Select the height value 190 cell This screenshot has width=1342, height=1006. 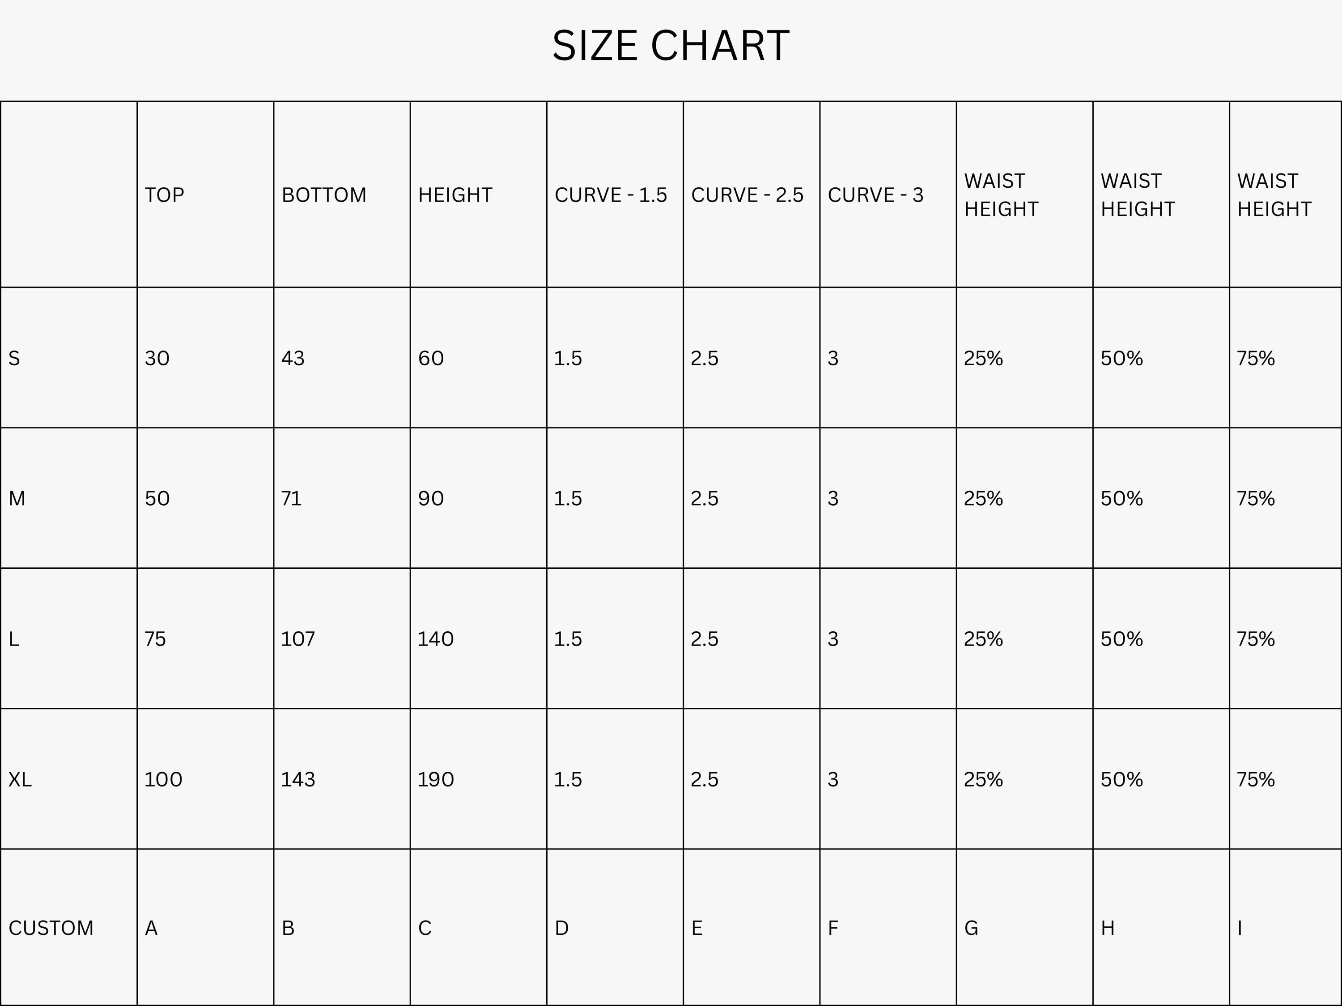tap(436, 779)
